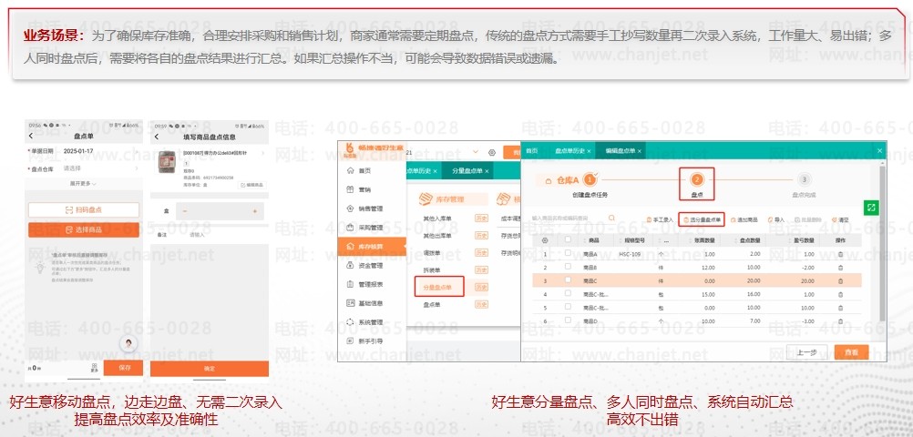Toggle the select-all checkbox in table header
The image size is (913, 437).
[568, 240]
